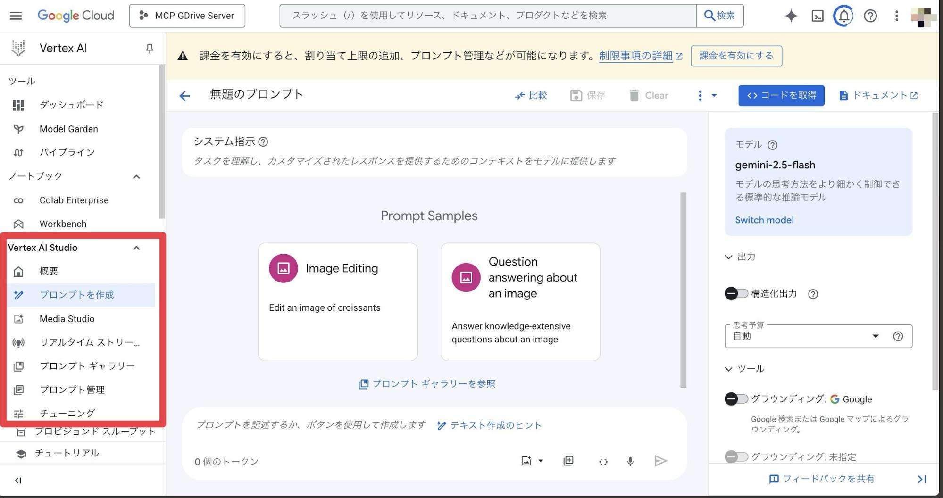Image resolution: width=943 pixels, height=498 pixels.
Task: Click the model help question icon
Action: 773,145
